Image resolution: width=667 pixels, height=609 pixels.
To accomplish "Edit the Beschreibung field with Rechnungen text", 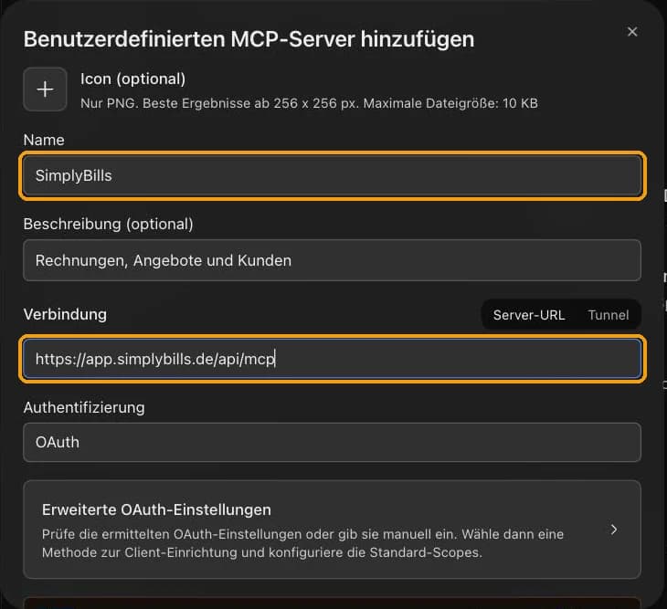I will [333, 260].
